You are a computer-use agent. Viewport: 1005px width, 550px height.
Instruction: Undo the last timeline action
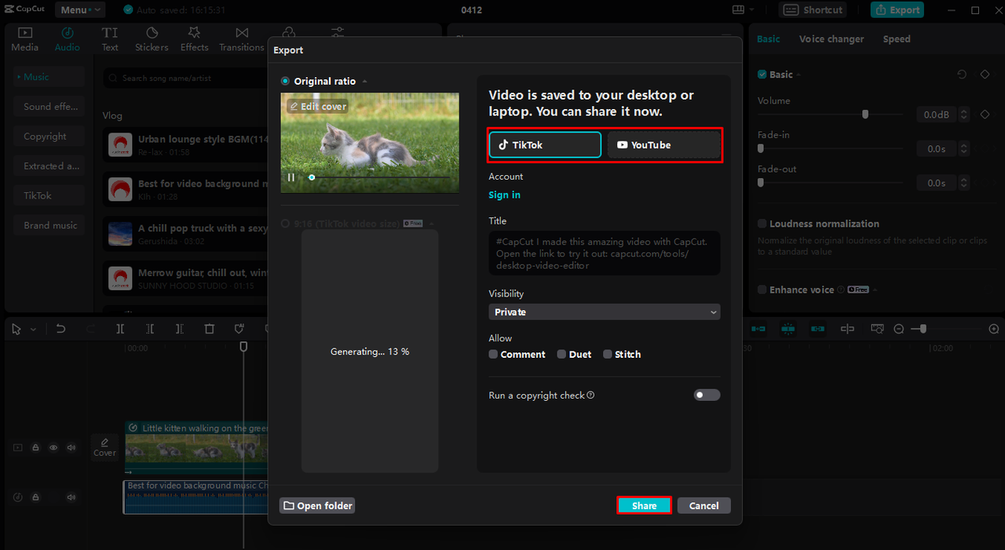[x=60, y=330]
